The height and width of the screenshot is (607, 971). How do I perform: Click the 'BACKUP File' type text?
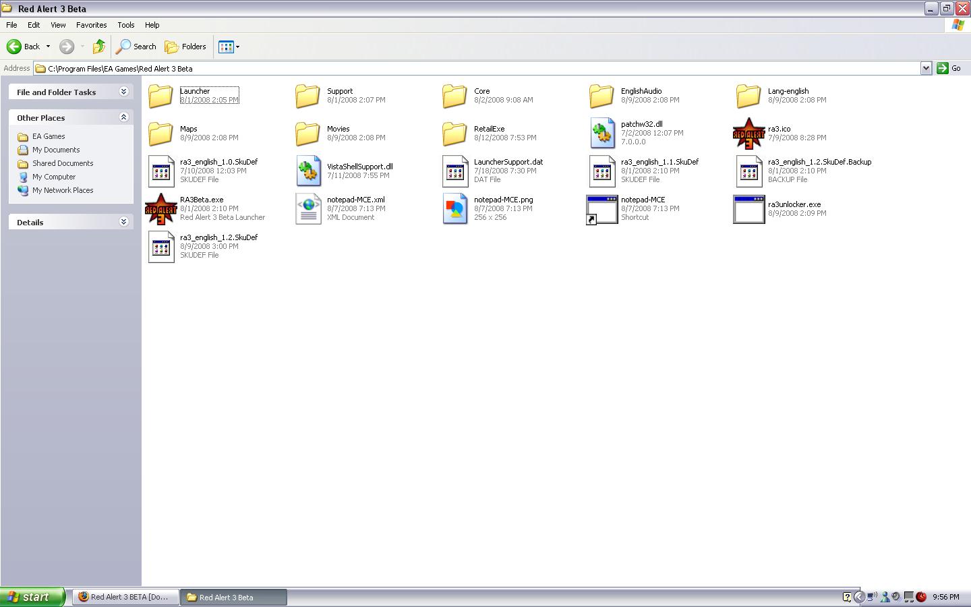[x=788, y=179]
